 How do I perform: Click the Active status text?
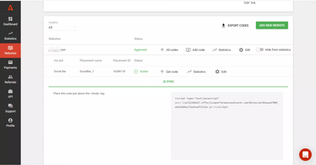[144, 71]
